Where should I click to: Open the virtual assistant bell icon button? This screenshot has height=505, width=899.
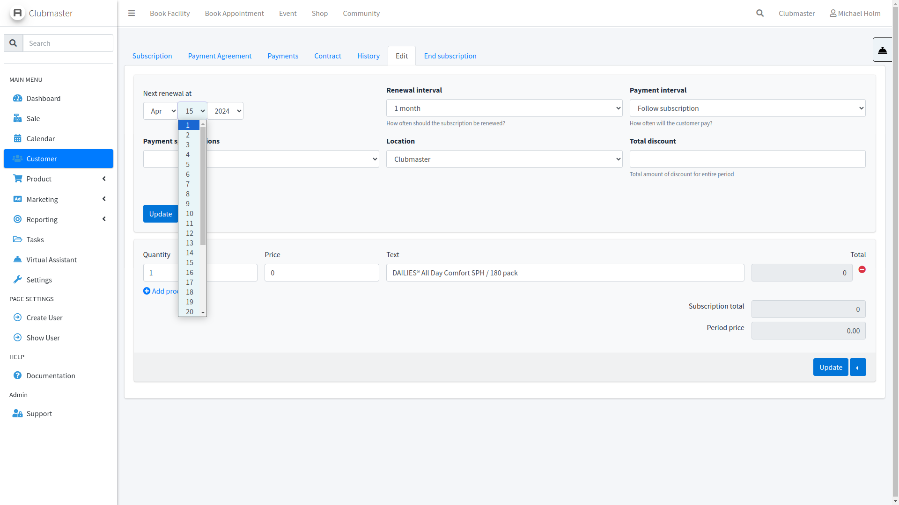coord(882,50)
